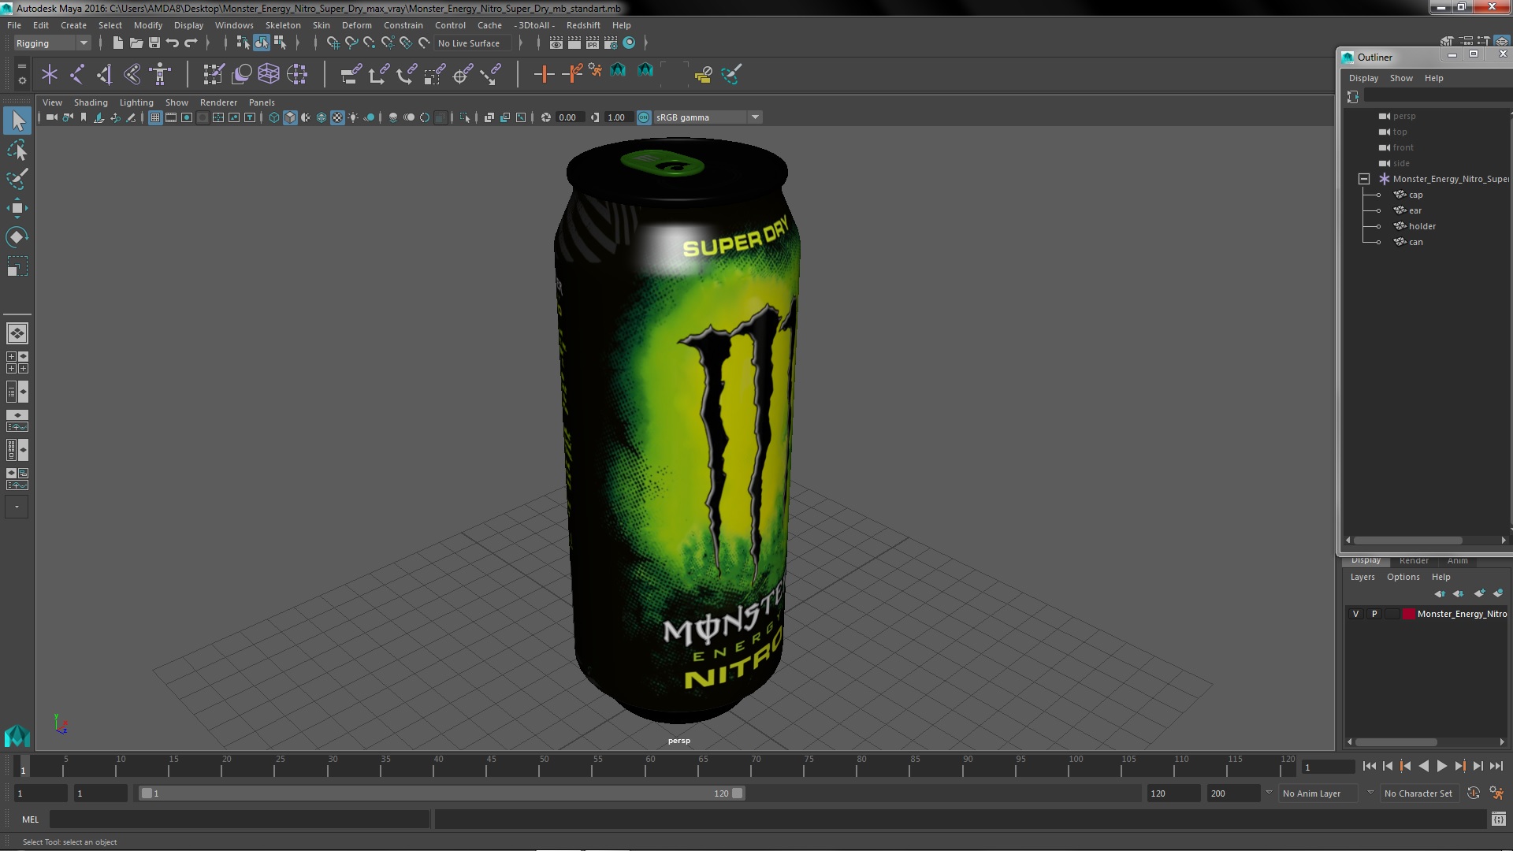Click the MEL command input field
The width and height of the screenshot is (1513, 851).
(x=240, y=819)
